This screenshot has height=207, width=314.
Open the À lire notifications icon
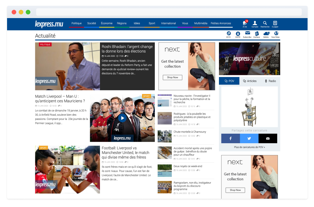click(245, 23)
